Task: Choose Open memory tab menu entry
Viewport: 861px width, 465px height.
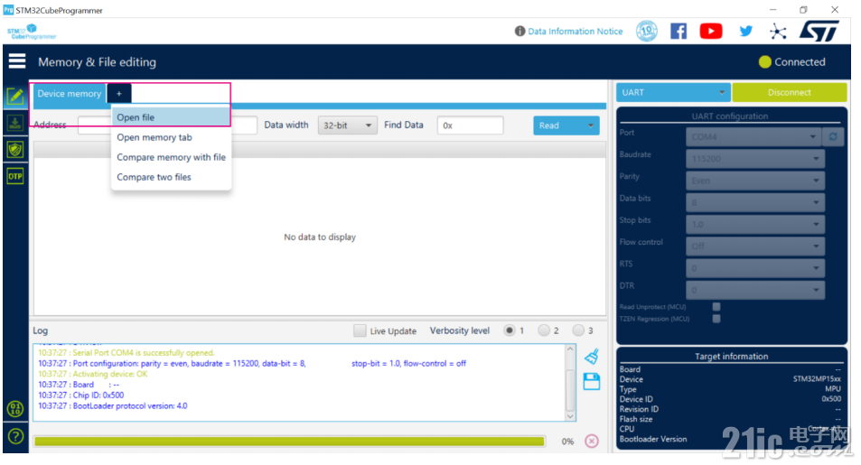Action: (171, 137)
